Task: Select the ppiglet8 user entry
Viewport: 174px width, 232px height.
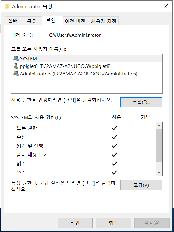Action: pos(87,66)
